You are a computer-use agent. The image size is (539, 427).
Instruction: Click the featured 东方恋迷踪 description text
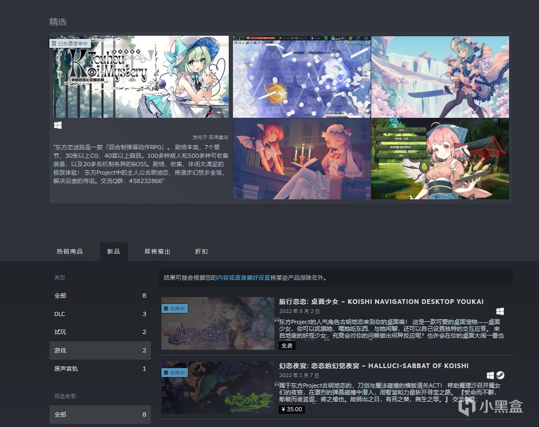140,164
